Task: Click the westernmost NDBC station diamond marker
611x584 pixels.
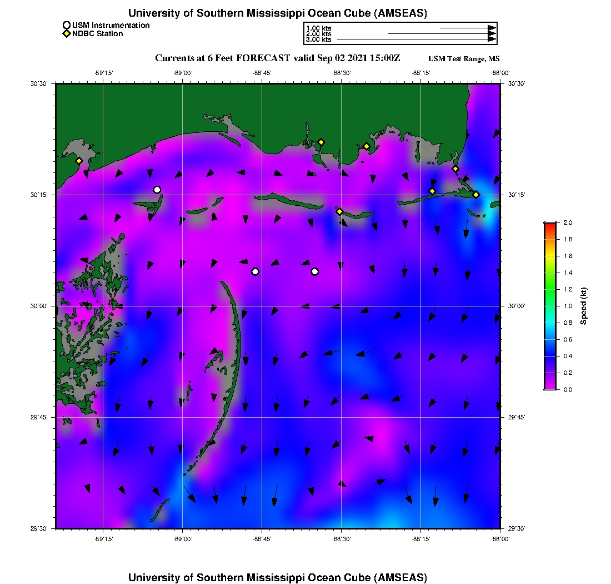Action: click(x=79, y=161)
